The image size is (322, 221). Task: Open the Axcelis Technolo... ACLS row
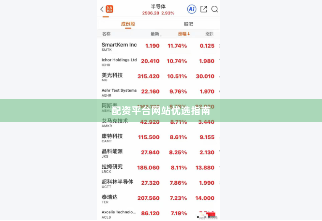158,214
